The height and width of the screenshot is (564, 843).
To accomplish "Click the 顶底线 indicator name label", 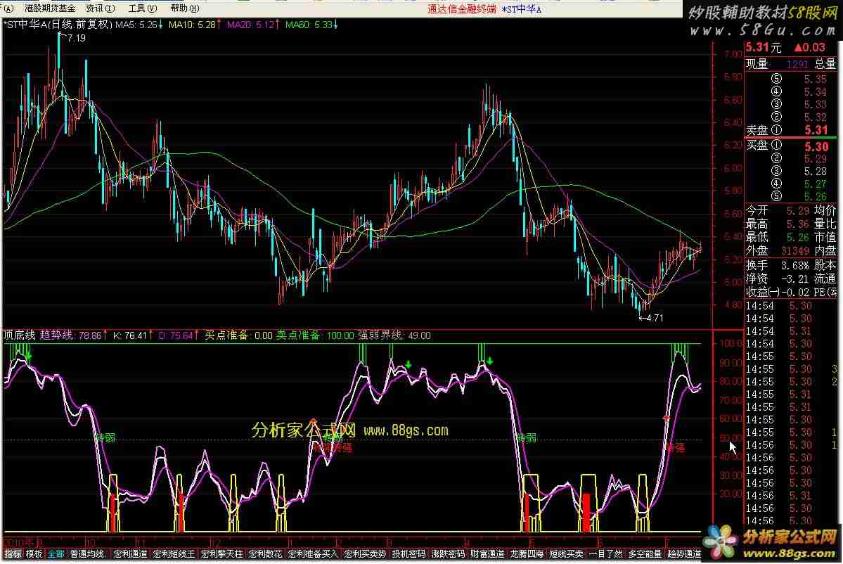I will tap(19, 335).
